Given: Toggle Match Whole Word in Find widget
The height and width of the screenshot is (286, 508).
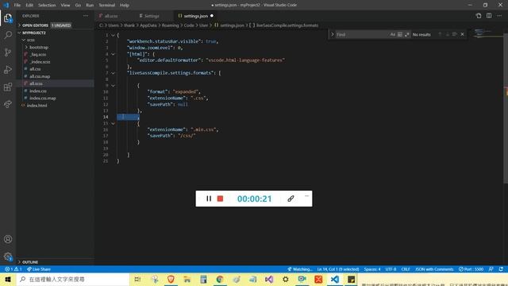Looking at the screenshot, I should pos(400,34).
